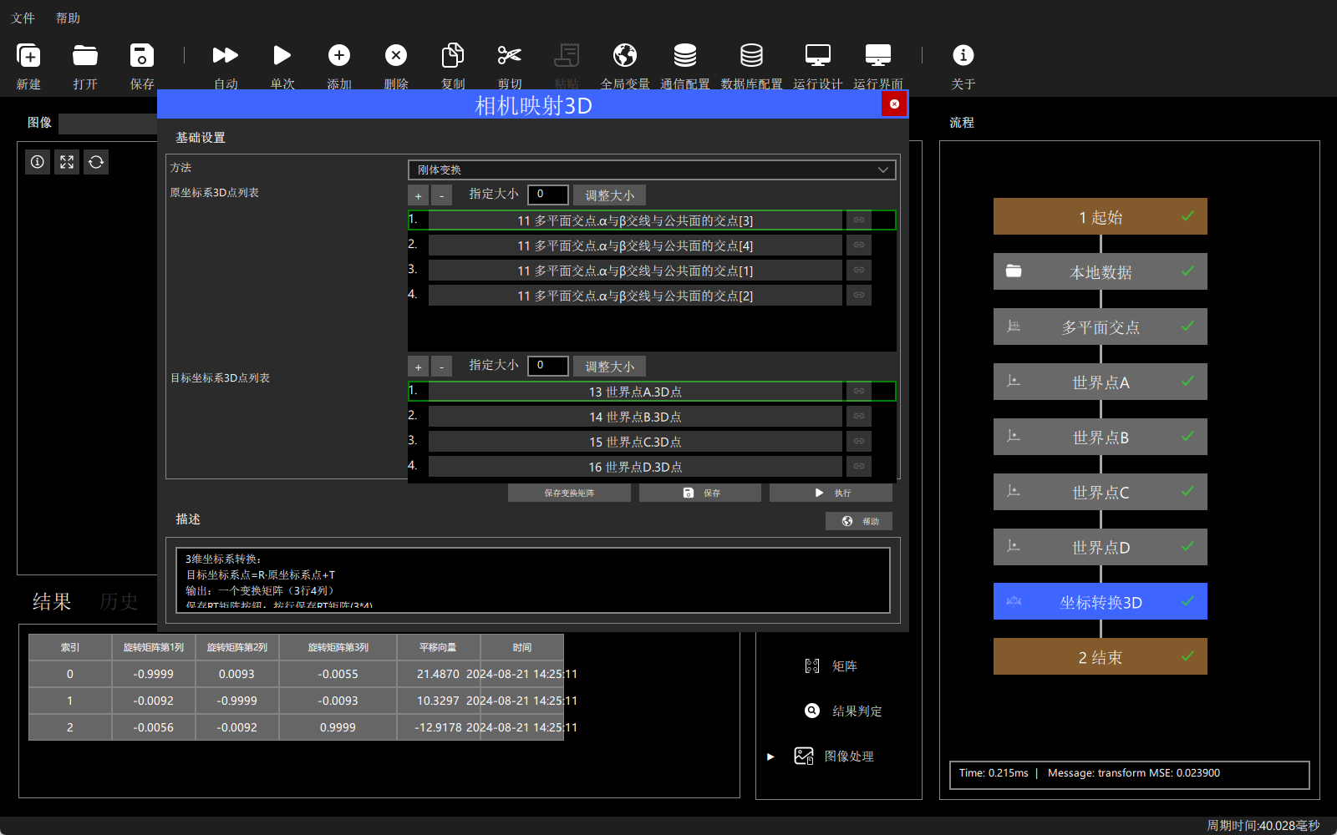This screenshot has height=835, width=1337.
Task: Open 运行设计 run design icon
Action: (x=818, y=56)
